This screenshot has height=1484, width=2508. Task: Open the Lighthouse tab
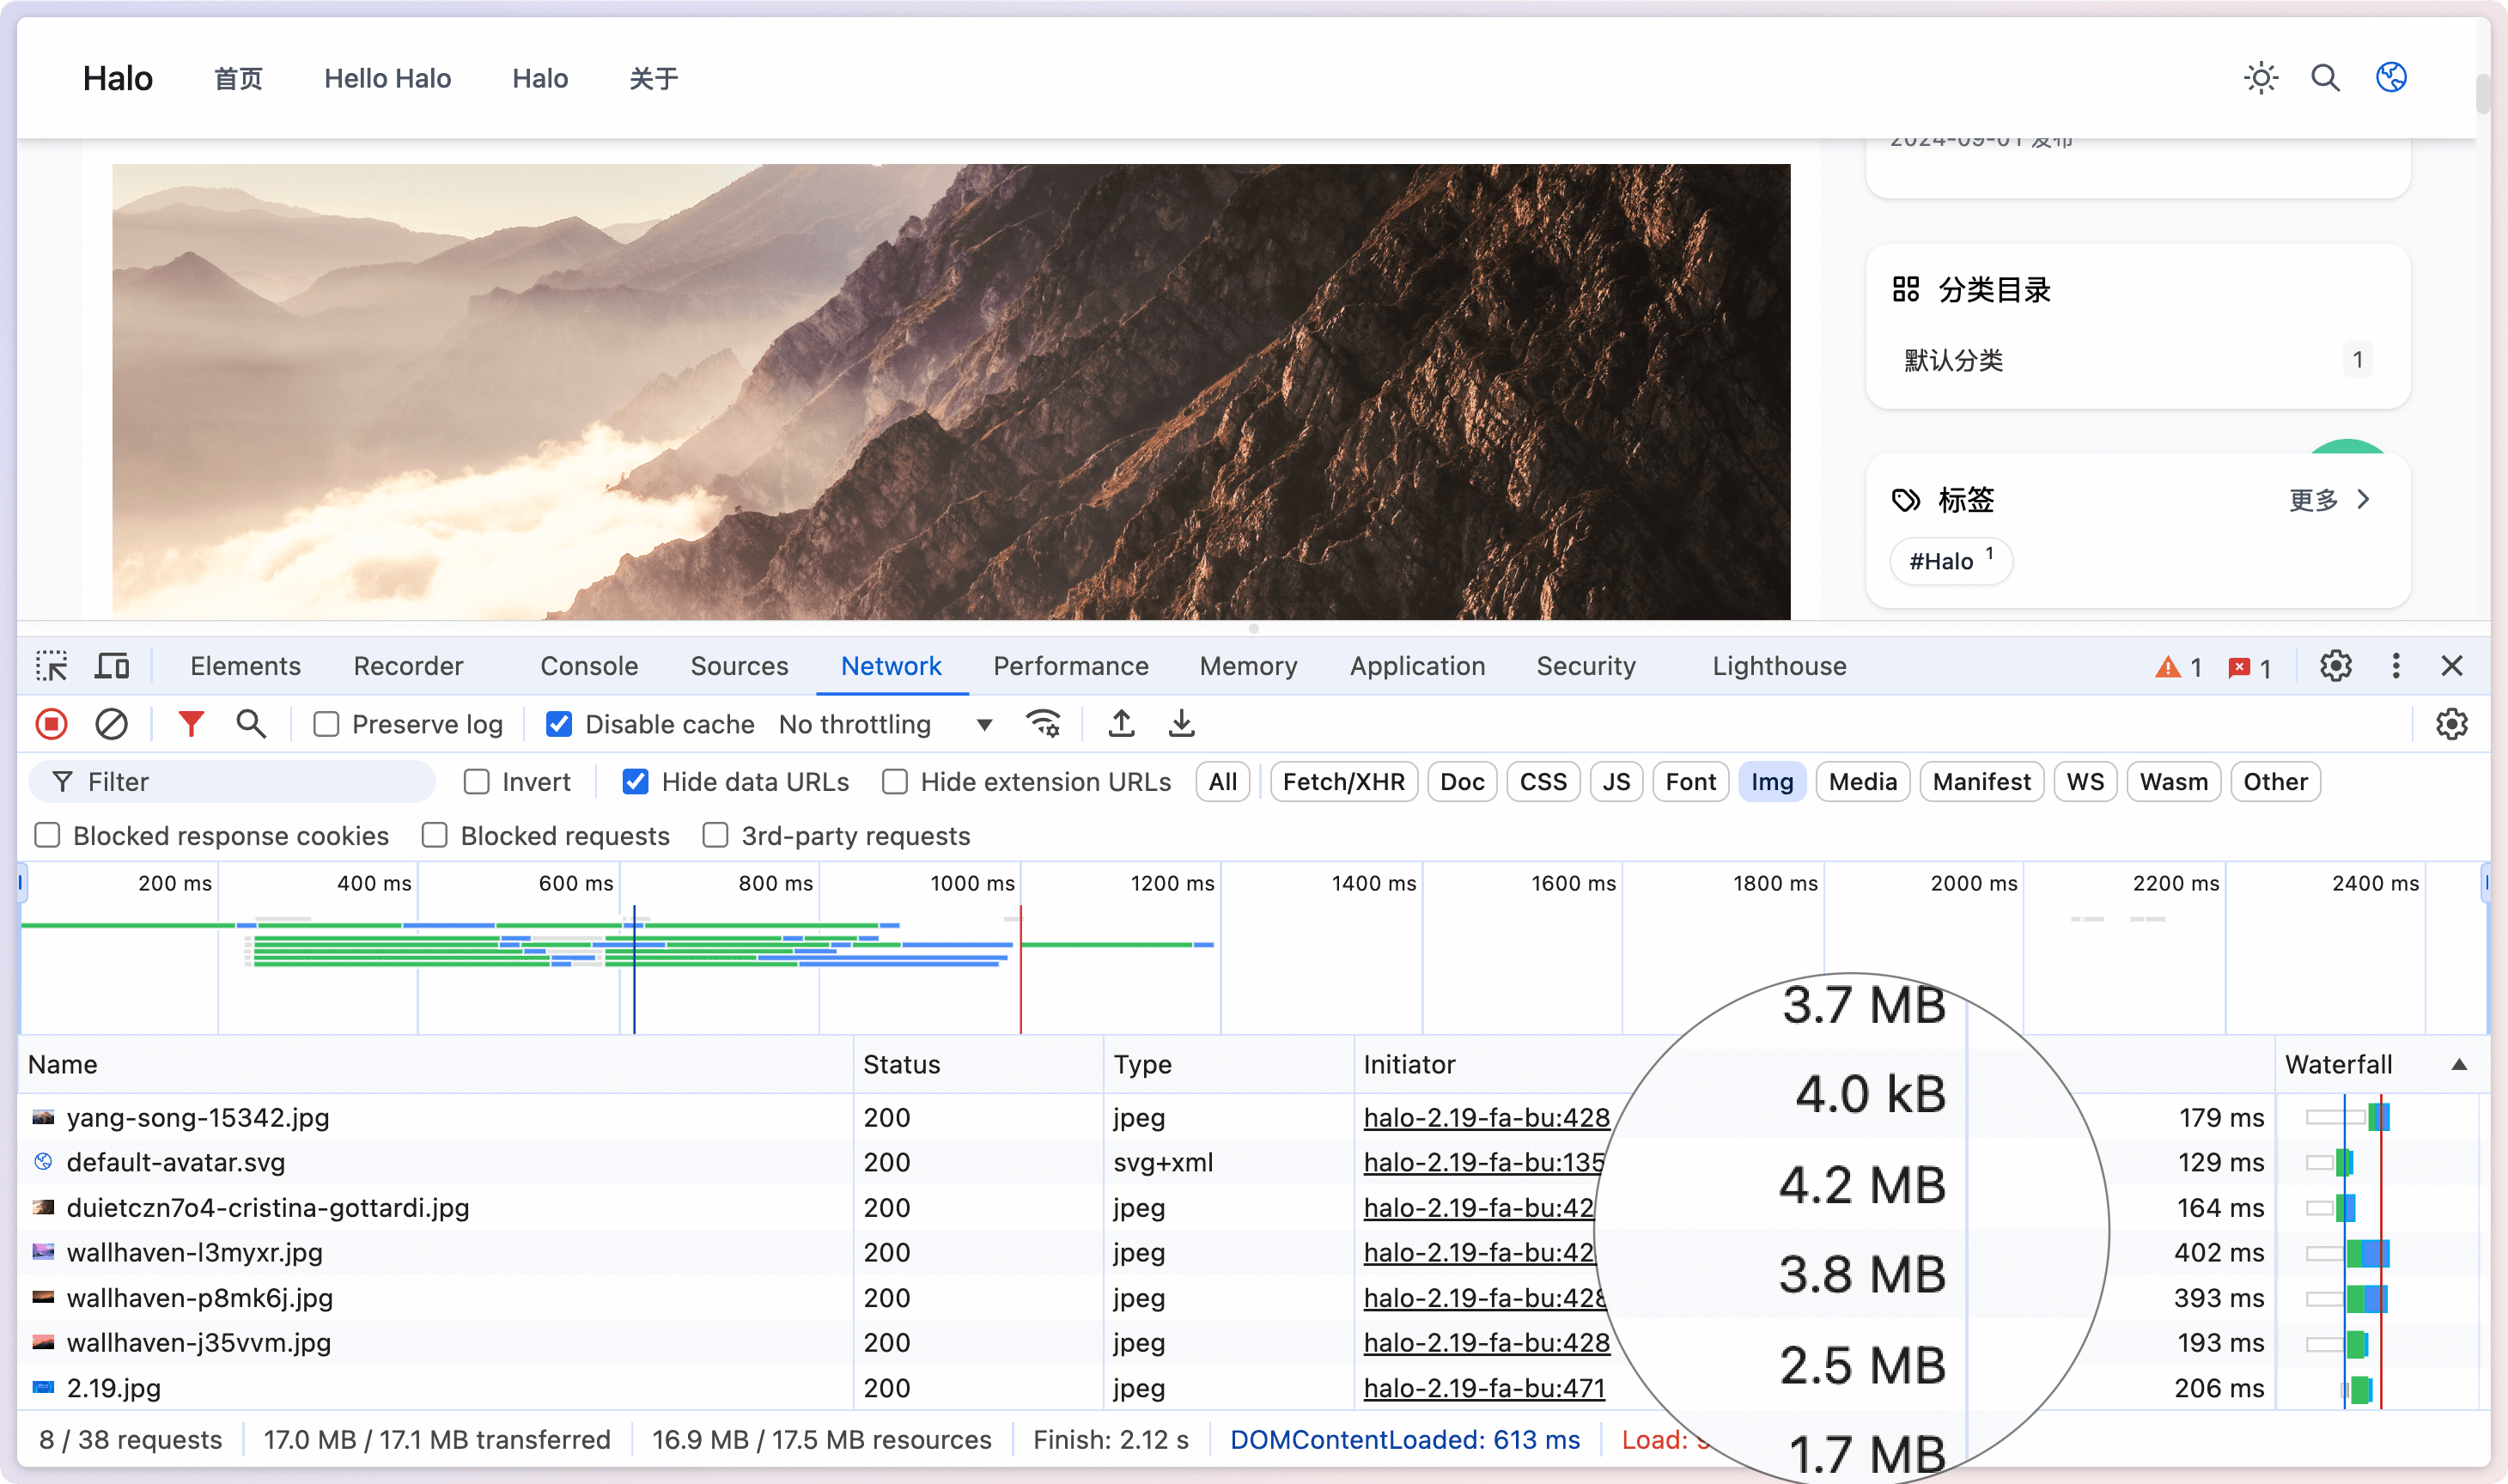[x=1778, y=666]
